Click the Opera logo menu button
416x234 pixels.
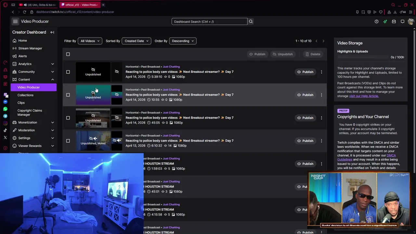5,5
